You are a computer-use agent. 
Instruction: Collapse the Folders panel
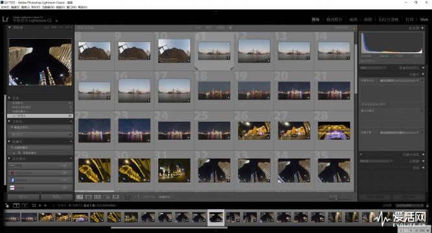coord(9,121)
